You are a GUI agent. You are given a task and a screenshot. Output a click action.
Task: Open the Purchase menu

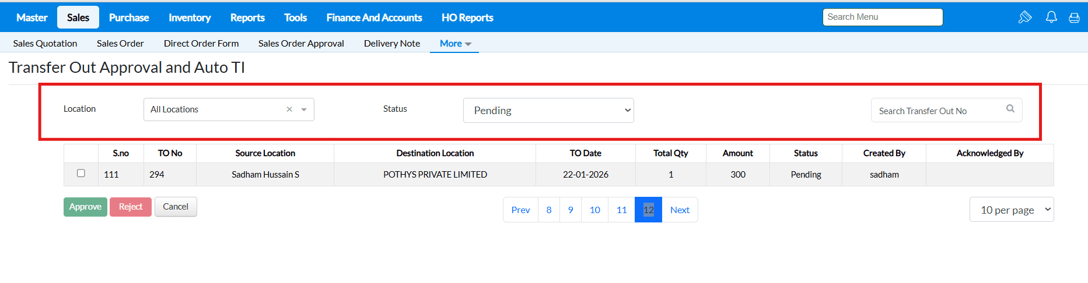[x=129, y=17]
